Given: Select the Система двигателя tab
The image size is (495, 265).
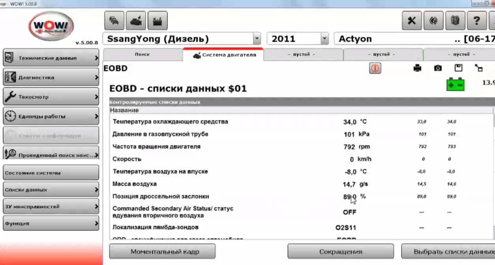Looking at the screenshot, I should [x=224, y=54].
